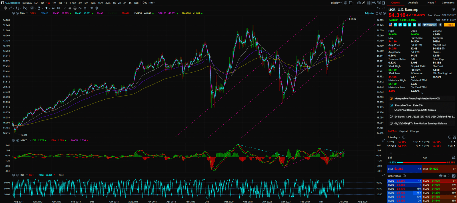Image resolution: width=457 pixels, height=203 pixels.
Task: Toggle the right sidebar panel icon
Action: [x=384, y=3]
